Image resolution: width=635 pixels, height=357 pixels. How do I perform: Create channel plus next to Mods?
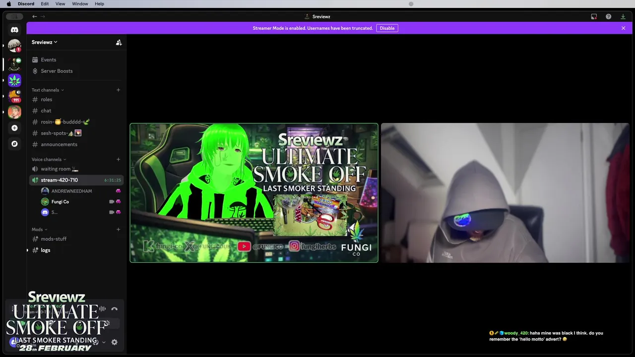(118, 229)
